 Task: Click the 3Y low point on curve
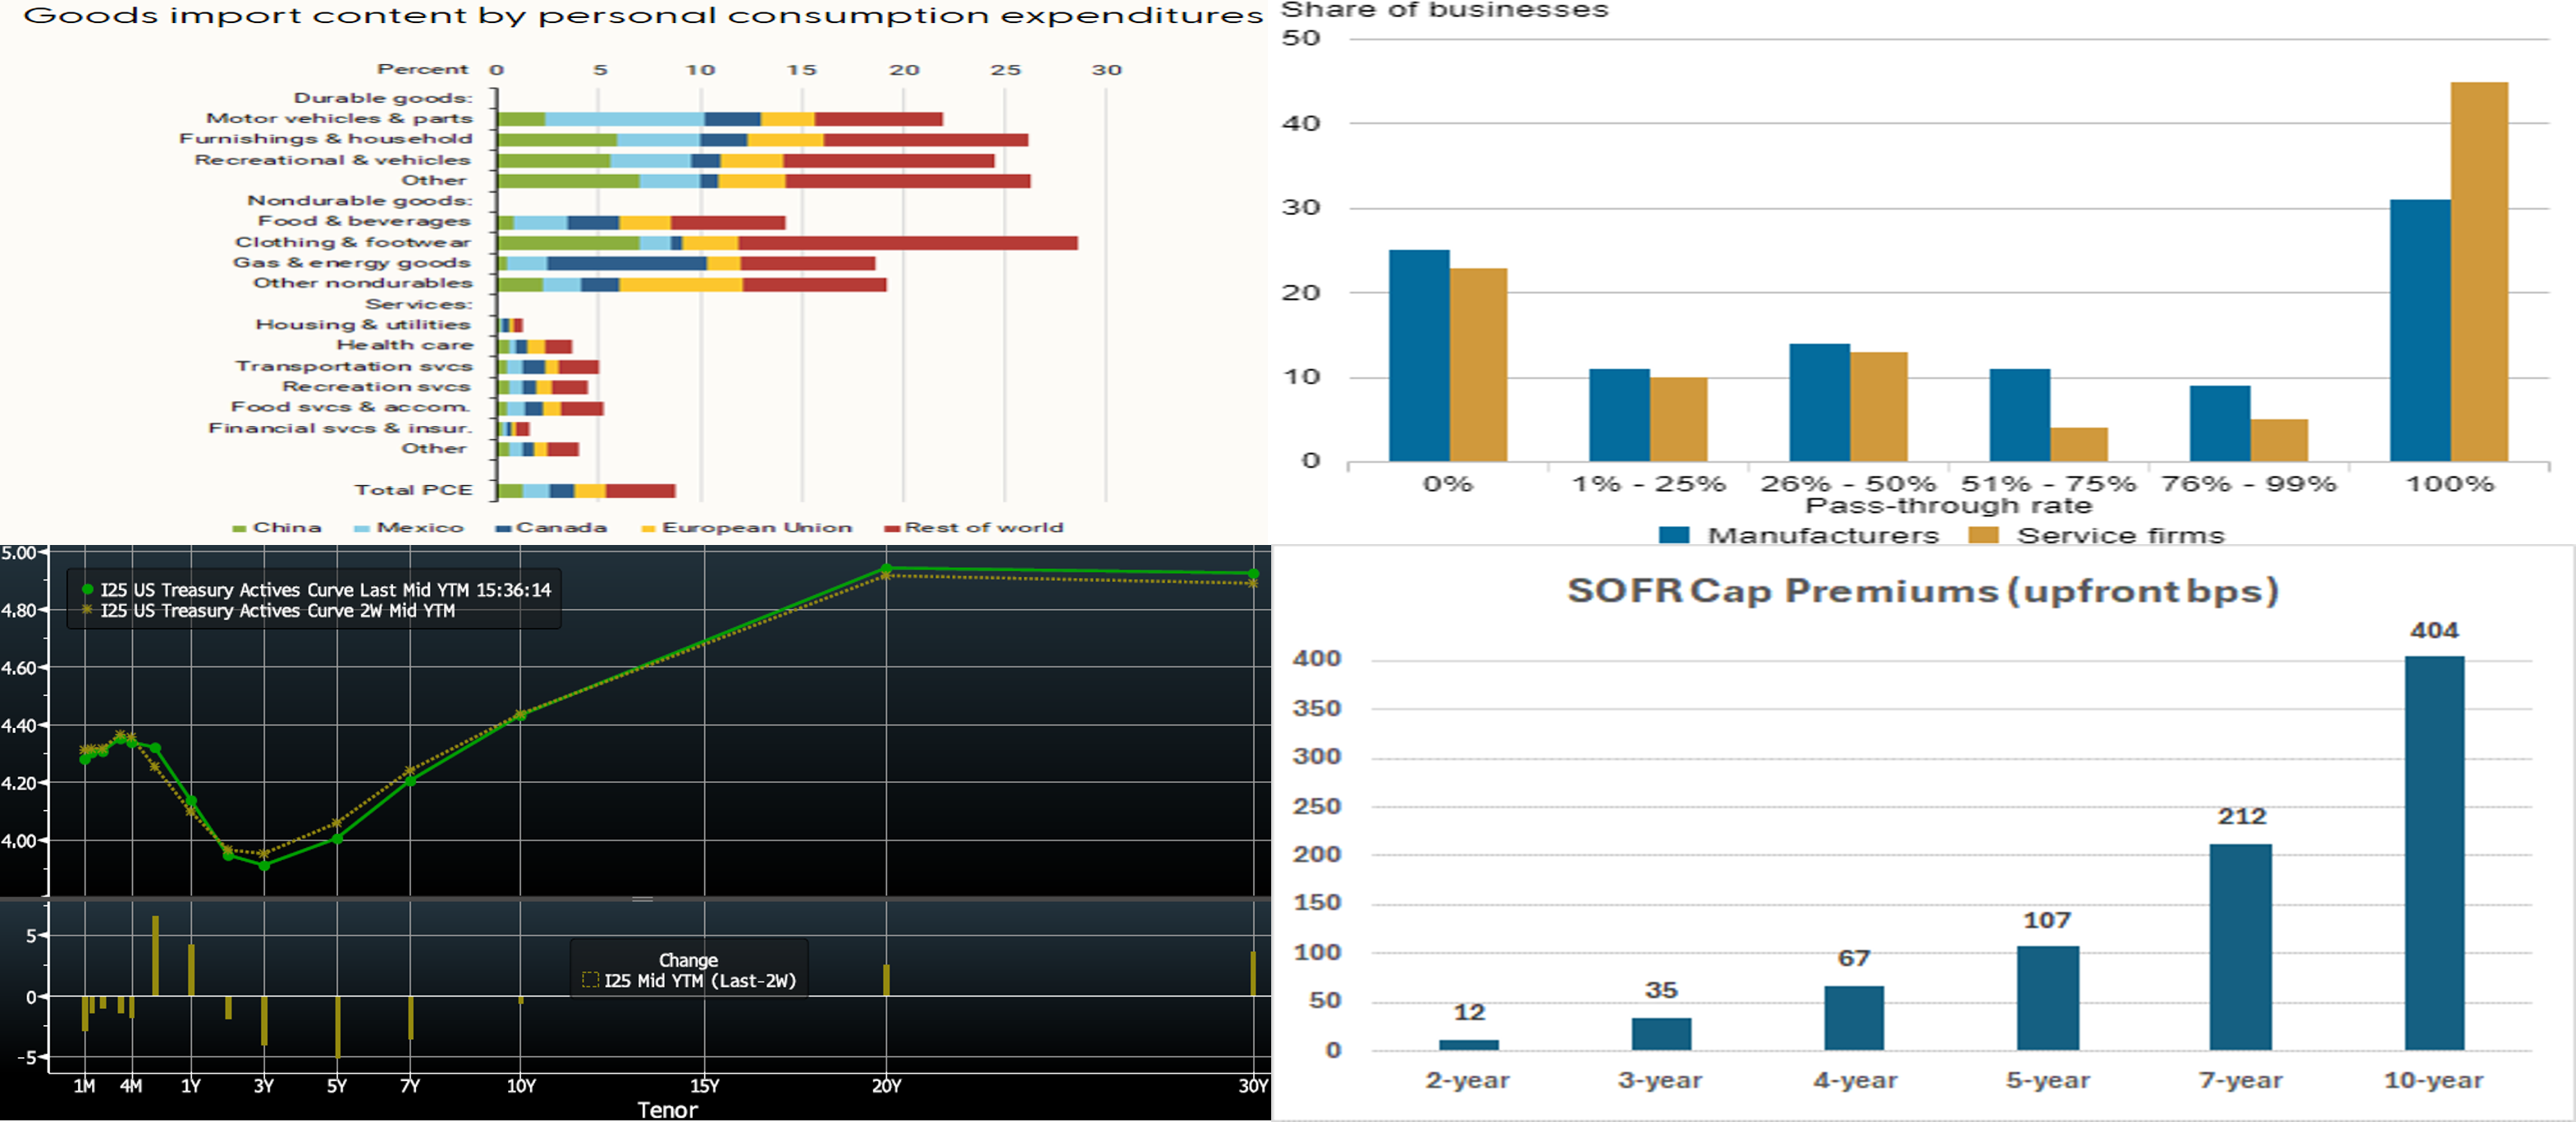[x=264, y=865]
